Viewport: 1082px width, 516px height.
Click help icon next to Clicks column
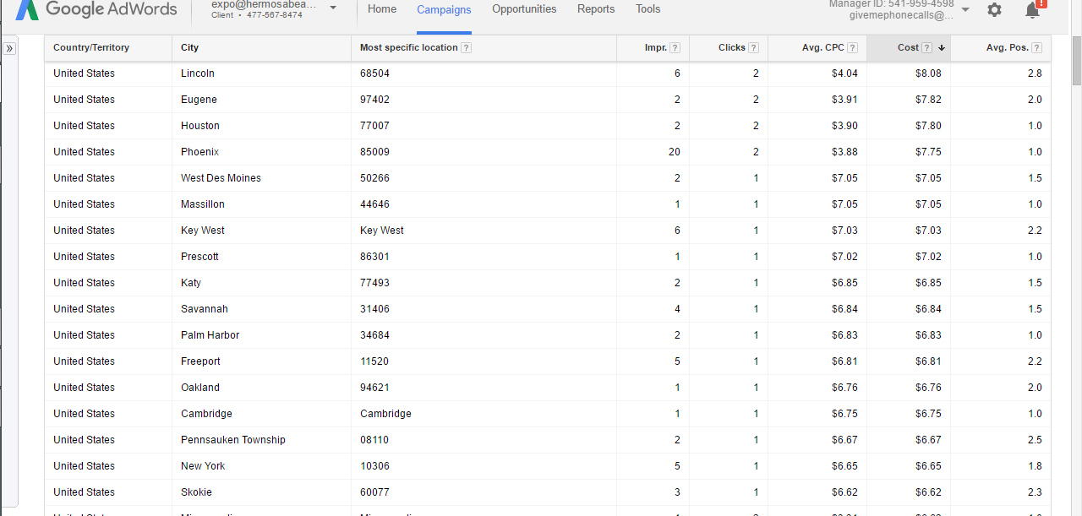point(753,48)
